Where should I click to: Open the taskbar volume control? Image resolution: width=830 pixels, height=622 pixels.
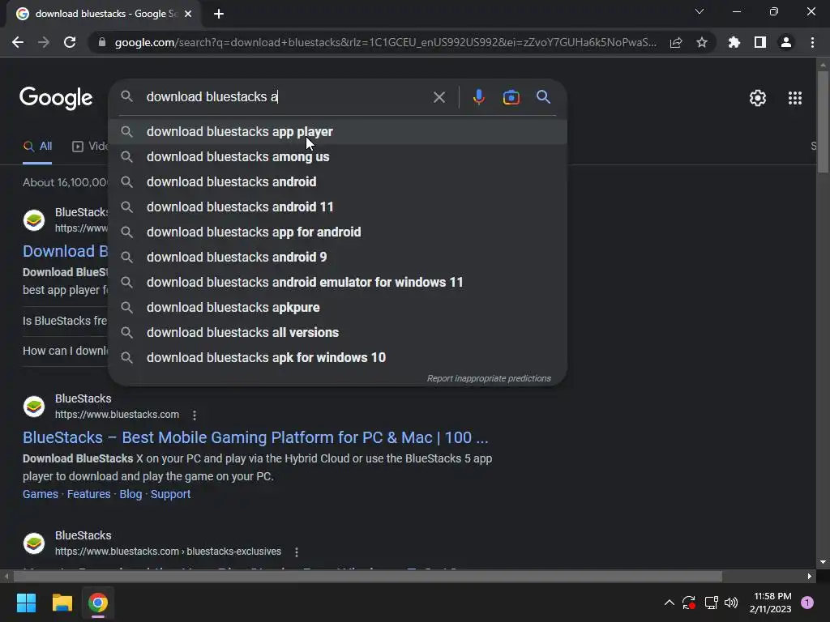(x=731, y=603)
